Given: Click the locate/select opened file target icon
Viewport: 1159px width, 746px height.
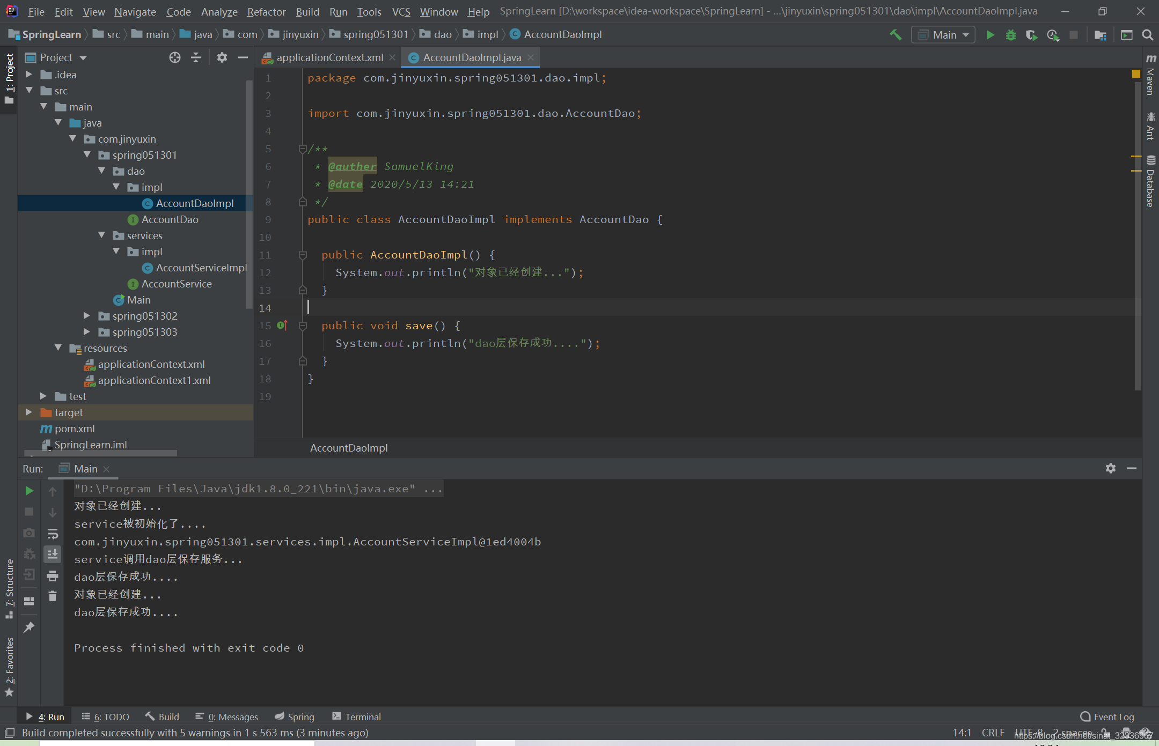Looking at the screenshot, I should [x=175, y=57].
